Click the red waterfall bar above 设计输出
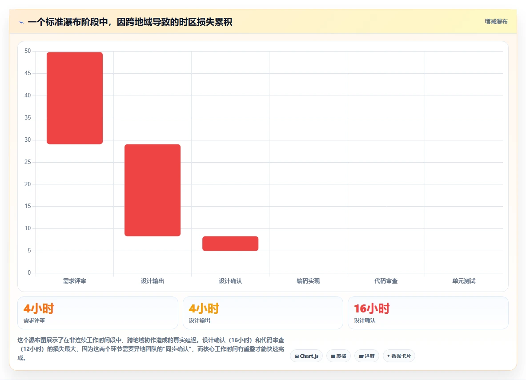Viewport: 526px width, 380px height. point(153,190)
